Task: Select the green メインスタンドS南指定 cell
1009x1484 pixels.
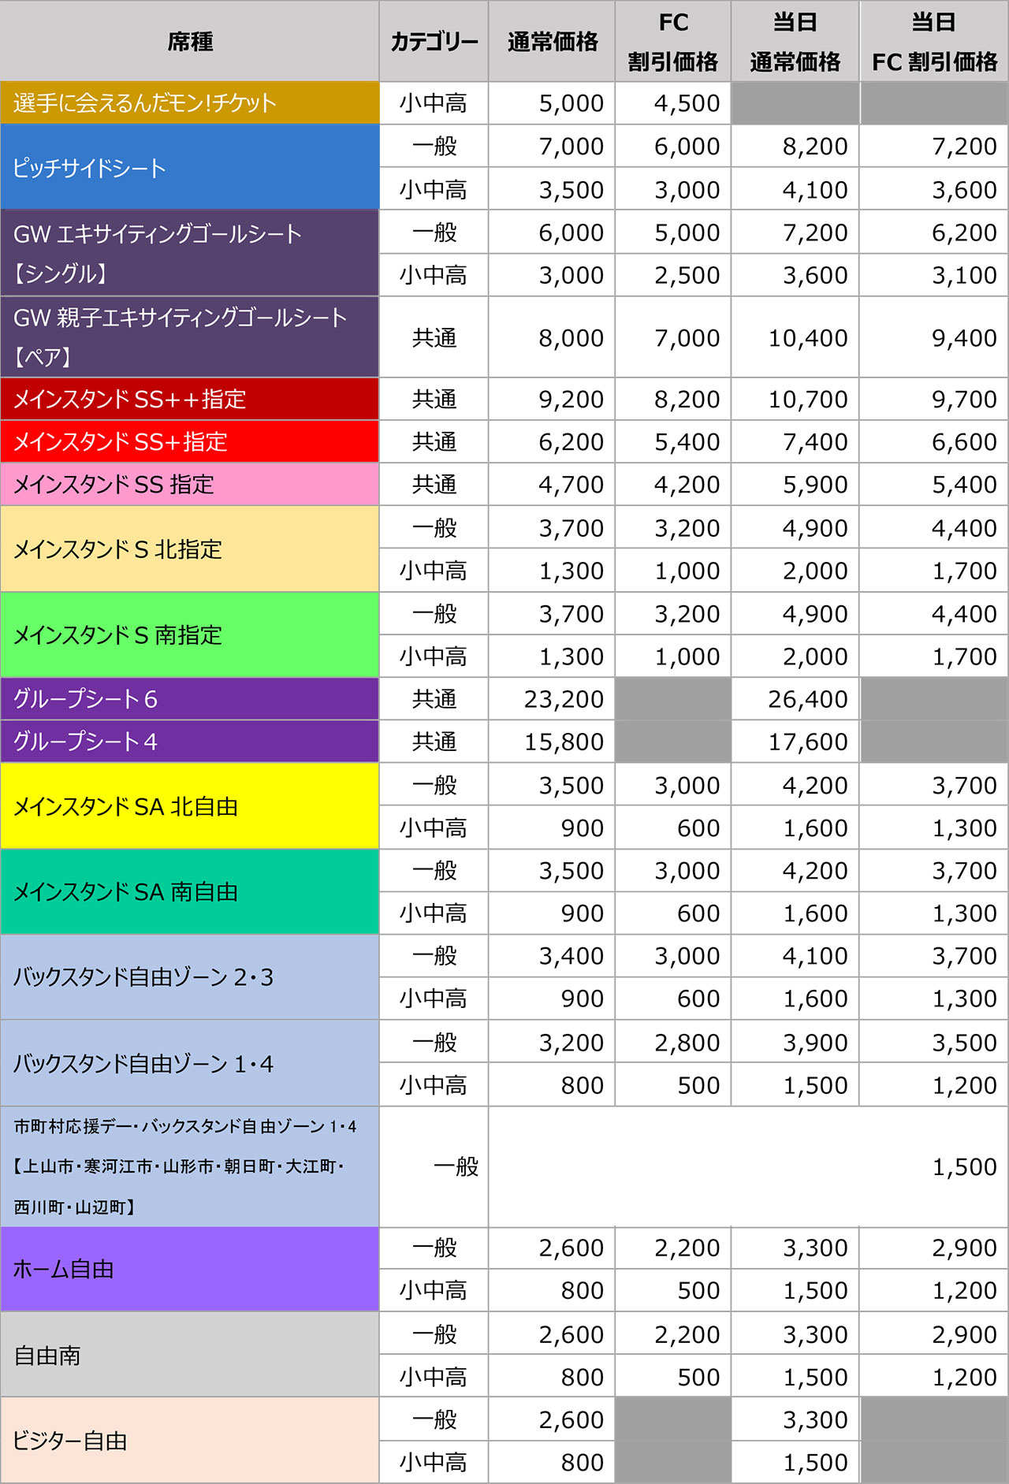Action: [x=189, y=634]
